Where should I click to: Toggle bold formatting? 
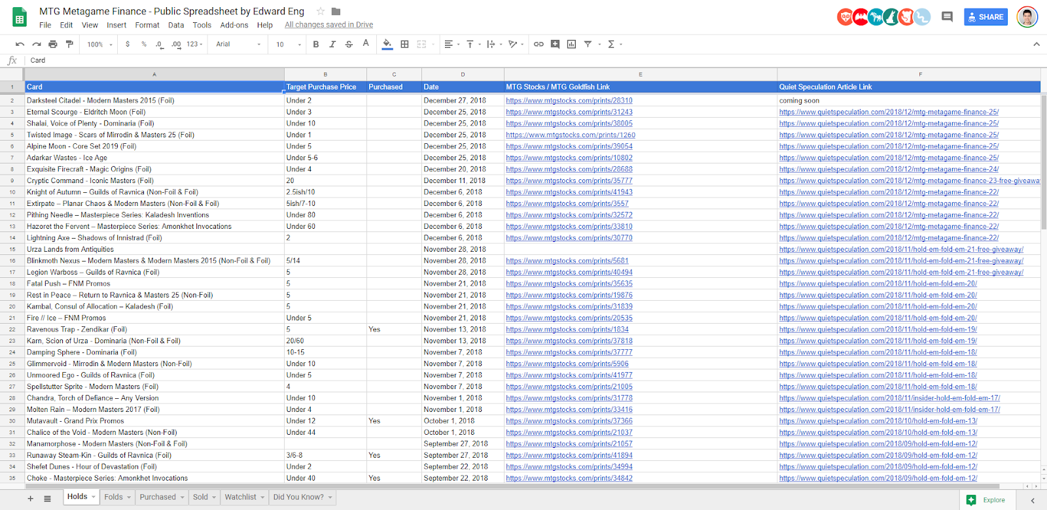click(316, 44)
